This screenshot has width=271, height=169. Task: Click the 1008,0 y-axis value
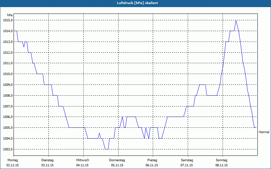[x=8, y=96]
